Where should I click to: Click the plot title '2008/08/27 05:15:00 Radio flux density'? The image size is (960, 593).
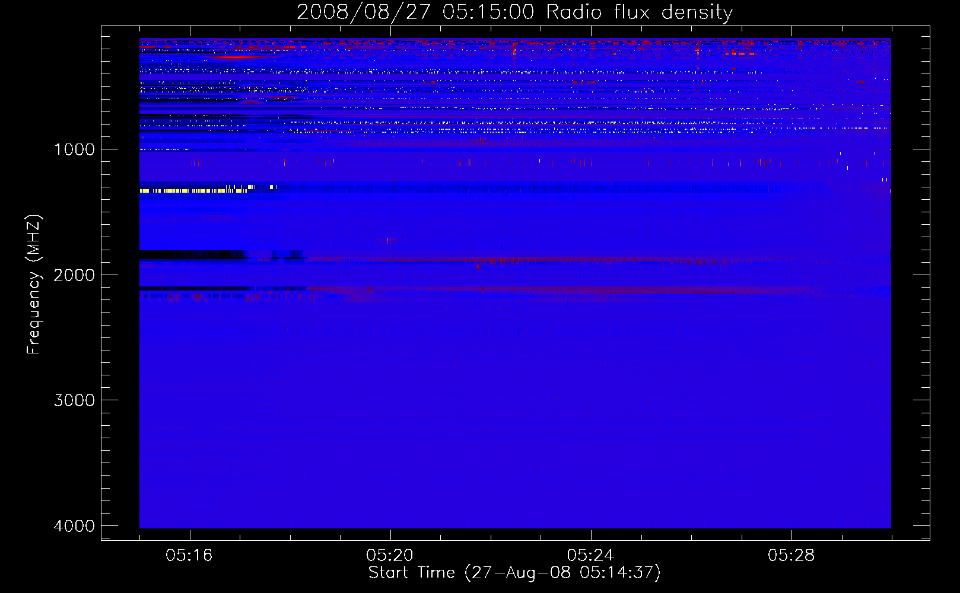click(514, 12)
